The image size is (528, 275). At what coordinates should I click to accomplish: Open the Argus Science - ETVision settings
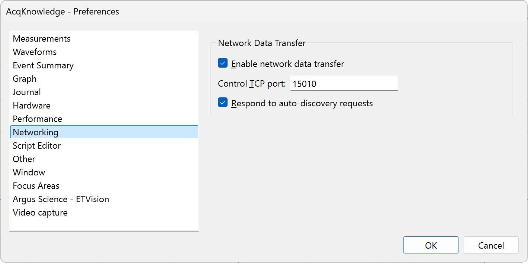pos(61,199)
